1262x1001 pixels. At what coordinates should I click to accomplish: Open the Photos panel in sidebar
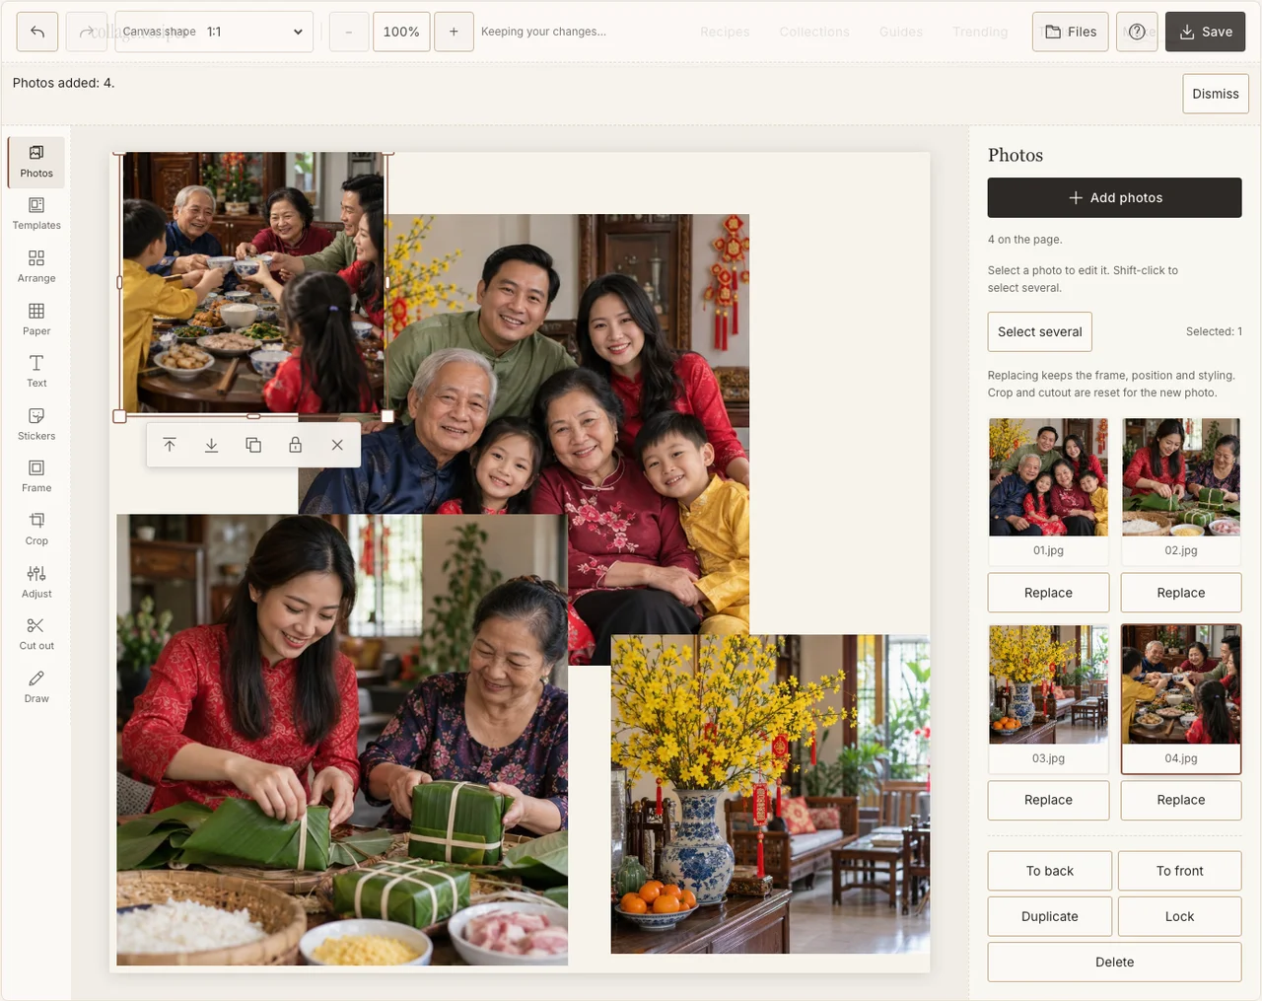click(x=36, y=162)
